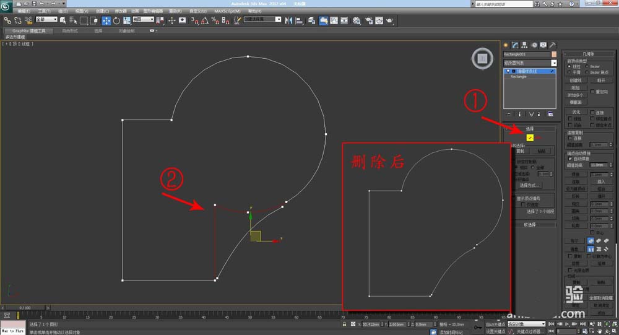The image size is (619, 335).
Task: Expand the selection filter 全部 dropdown
Action: click(46, 20)
